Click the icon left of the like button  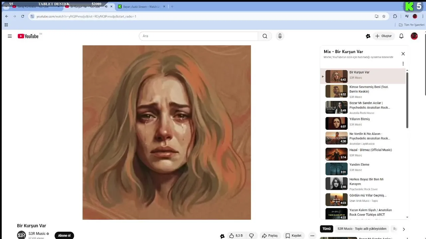(x=222, y=236)
